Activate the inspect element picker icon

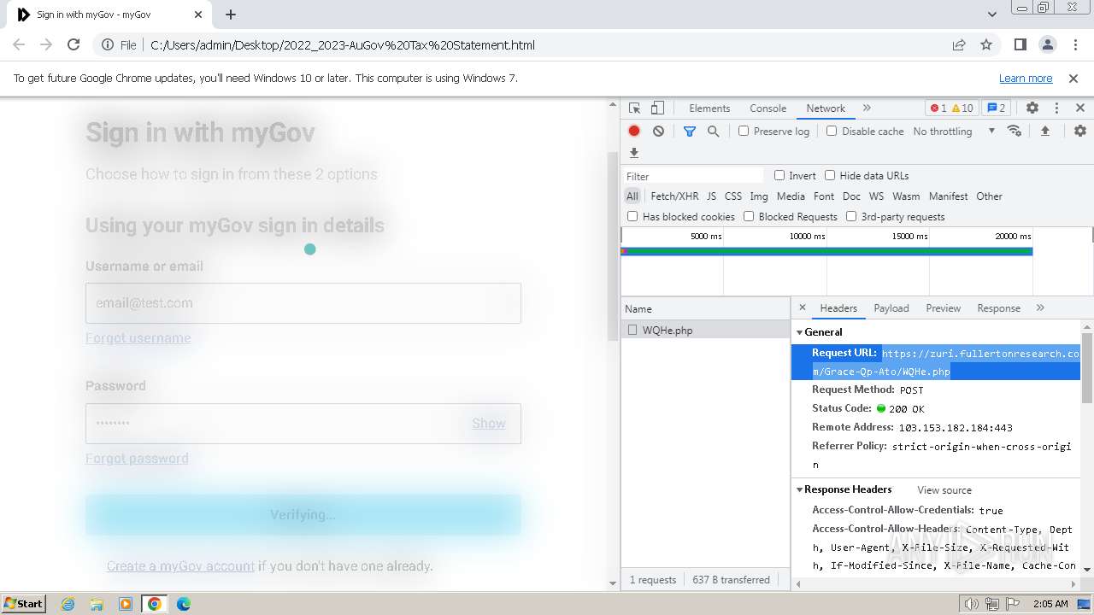634,108
